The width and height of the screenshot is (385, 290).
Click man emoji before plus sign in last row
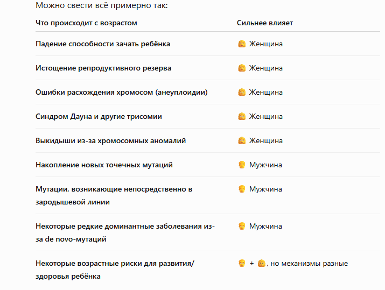(242, 264)
